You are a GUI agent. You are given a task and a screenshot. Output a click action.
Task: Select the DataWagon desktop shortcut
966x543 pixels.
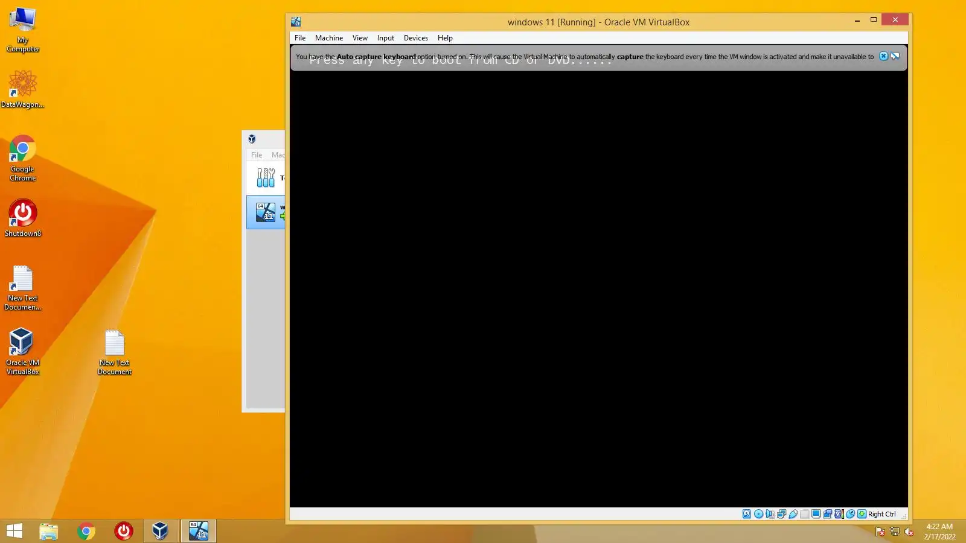pyautogui.click(x=22, y=89)
